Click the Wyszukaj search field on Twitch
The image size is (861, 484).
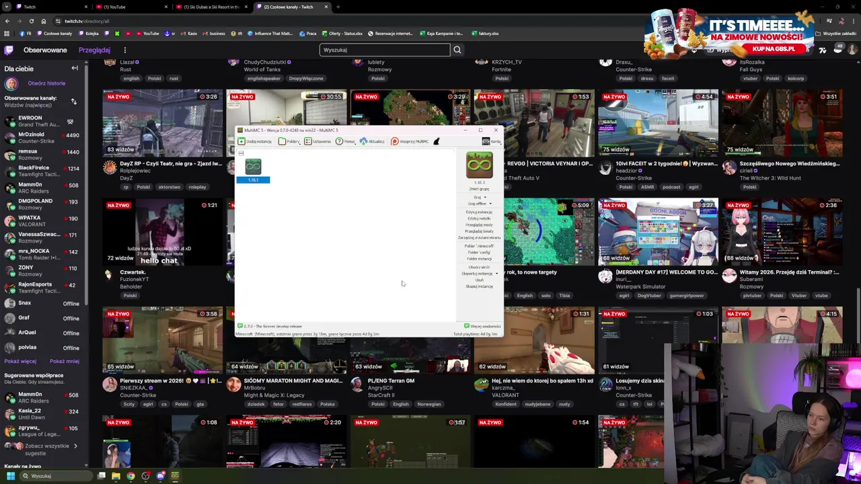coord(384,50)
